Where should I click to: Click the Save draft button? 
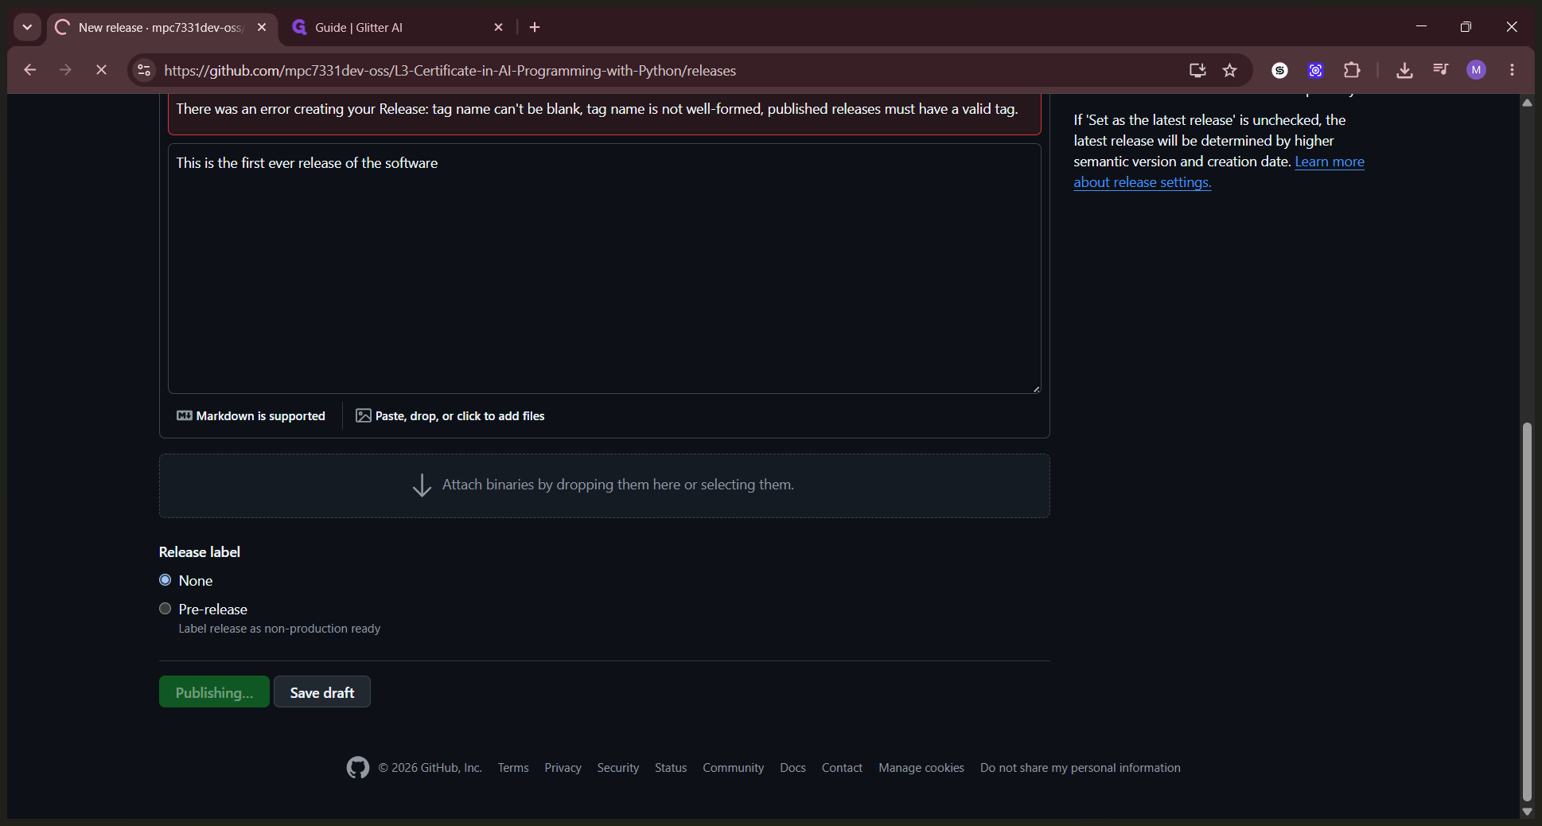coord(322,692)
